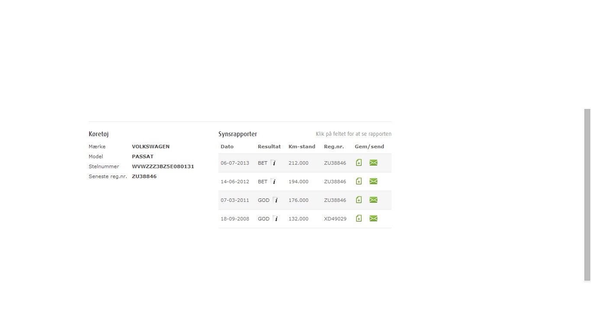591x332 pixels.
Task: Click the vertical page scrollbar
Action: (587, 195)
